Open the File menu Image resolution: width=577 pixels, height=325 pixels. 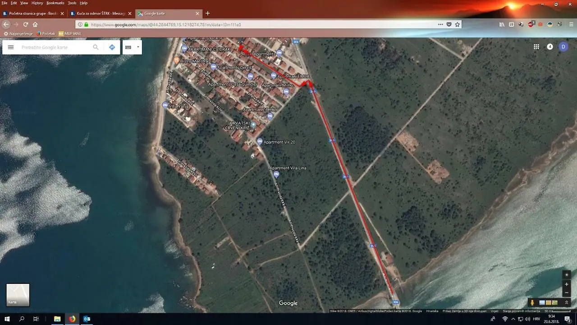coord(5,3)
